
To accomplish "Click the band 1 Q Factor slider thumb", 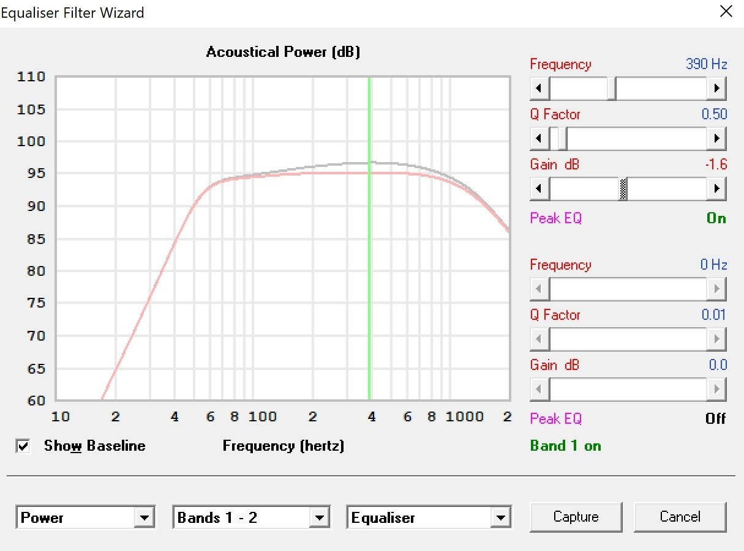I will 562,139.
